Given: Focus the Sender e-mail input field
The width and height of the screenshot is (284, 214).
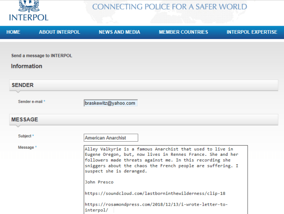Looking at the screenshot, I should tap(111, 103).
